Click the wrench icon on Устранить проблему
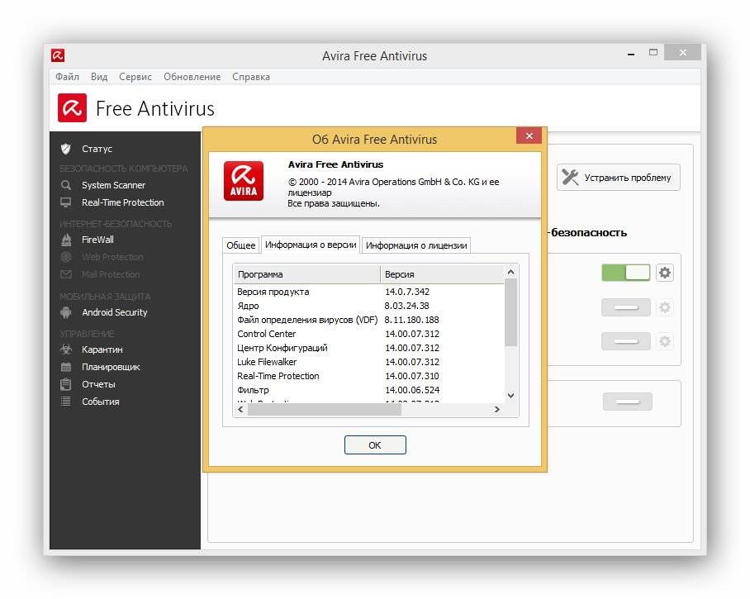750x599 pixels. pos(570,177)
